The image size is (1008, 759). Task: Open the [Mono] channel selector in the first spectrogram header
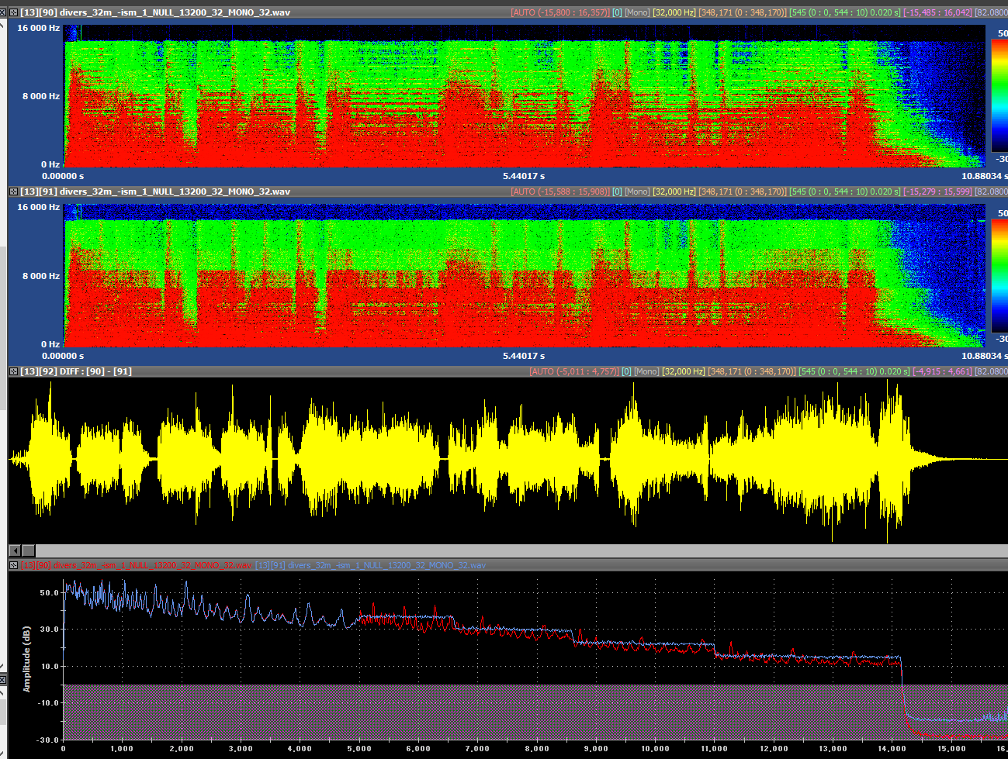[637, 12]
